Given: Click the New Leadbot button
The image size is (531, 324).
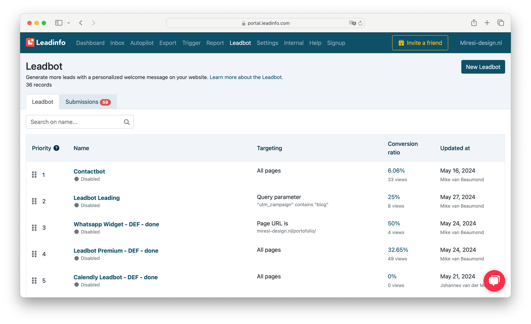Looking at the screenshot, I should [x=483, y=67].
